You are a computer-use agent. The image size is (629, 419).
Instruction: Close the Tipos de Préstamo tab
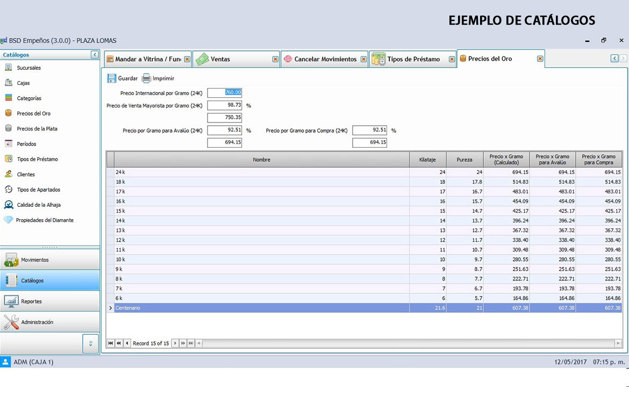tap(452, 59)
